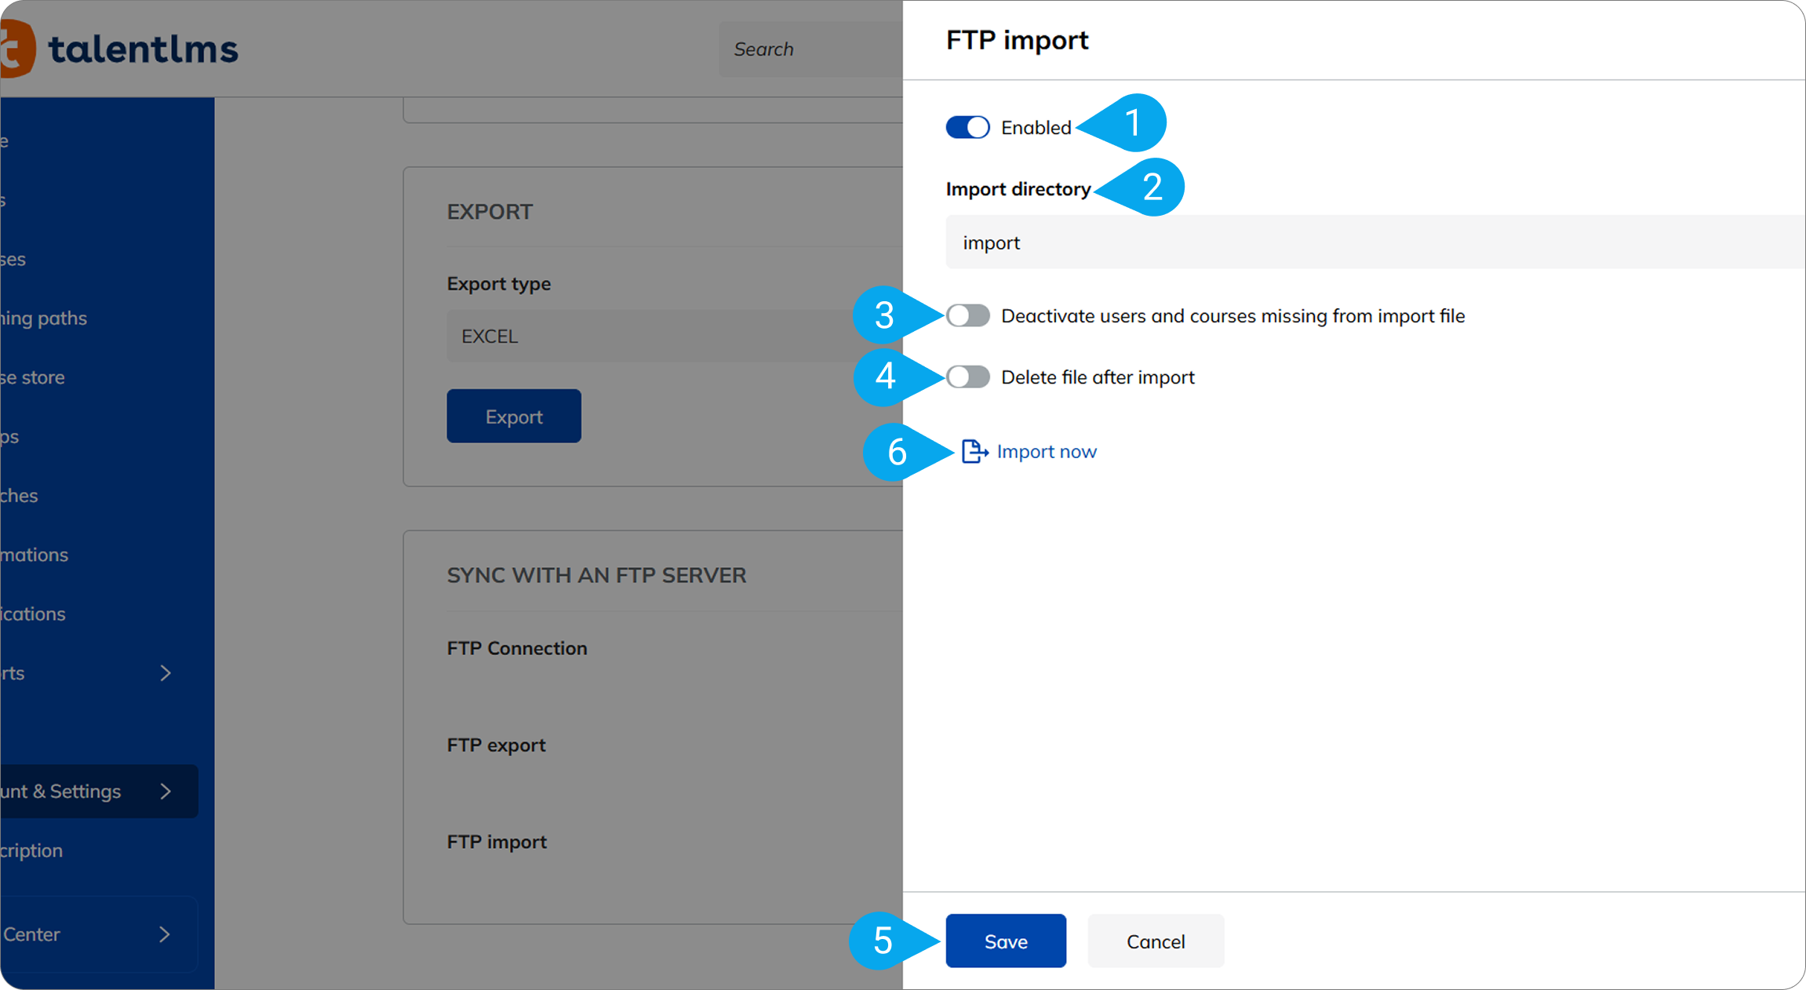Cancel the FTP import dialog
1806x990 pixels.
click(1155, 941)
